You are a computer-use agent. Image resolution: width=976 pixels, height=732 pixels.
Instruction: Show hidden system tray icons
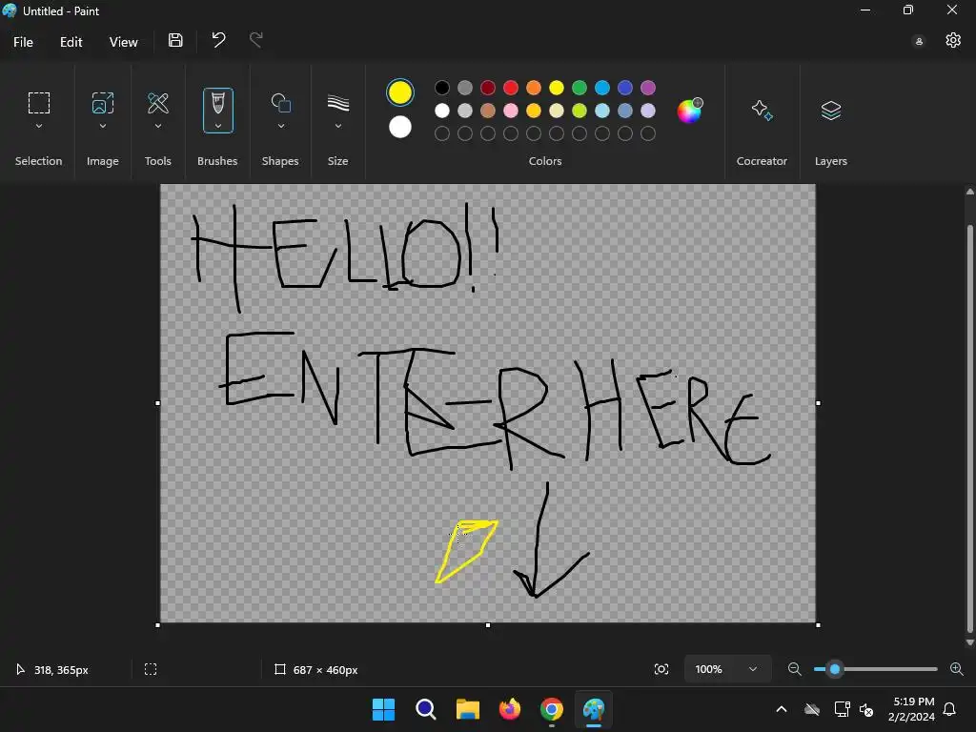pyautogui.click(x=782, y=709)
